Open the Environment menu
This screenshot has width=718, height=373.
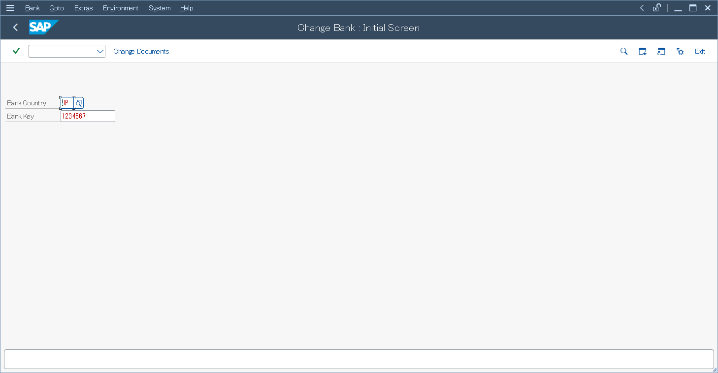coord(121,8)
